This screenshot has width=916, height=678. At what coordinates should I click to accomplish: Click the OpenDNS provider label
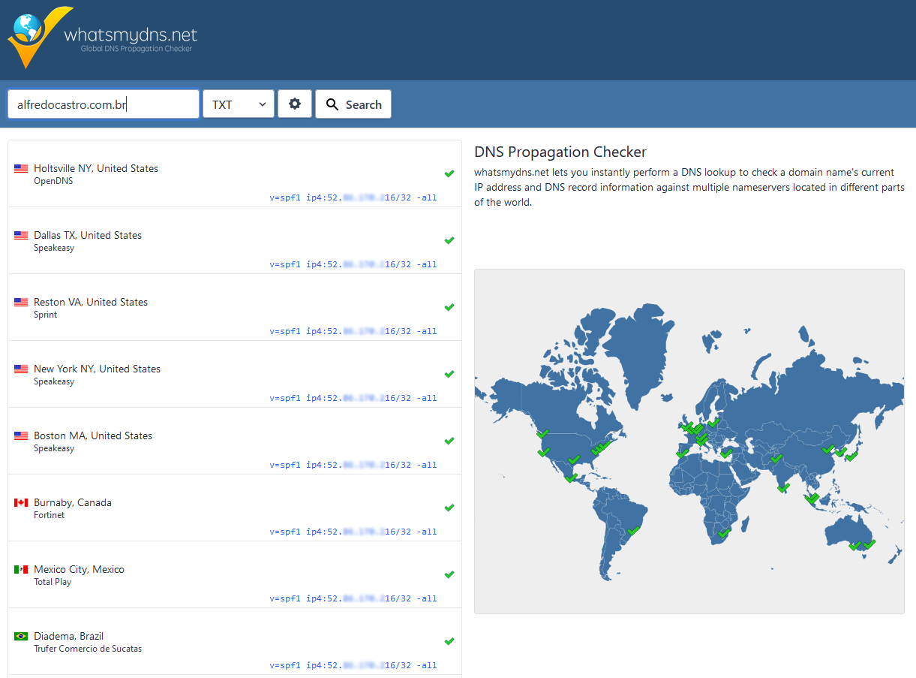coord(53,181)
